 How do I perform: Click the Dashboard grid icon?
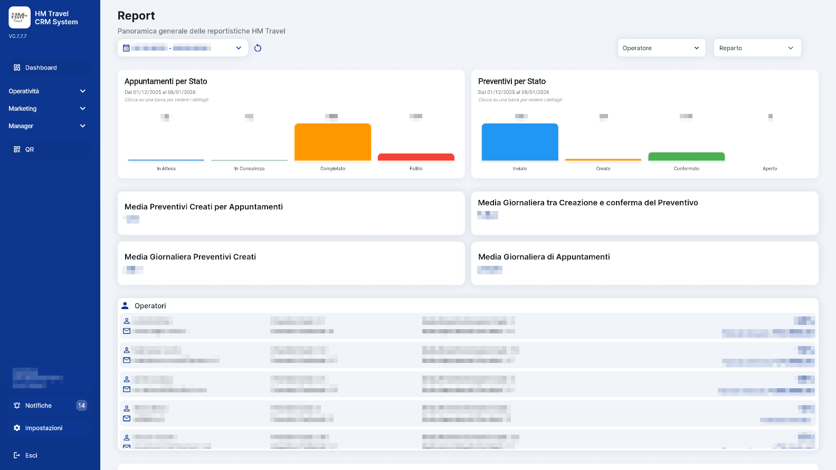coord(17,68)
